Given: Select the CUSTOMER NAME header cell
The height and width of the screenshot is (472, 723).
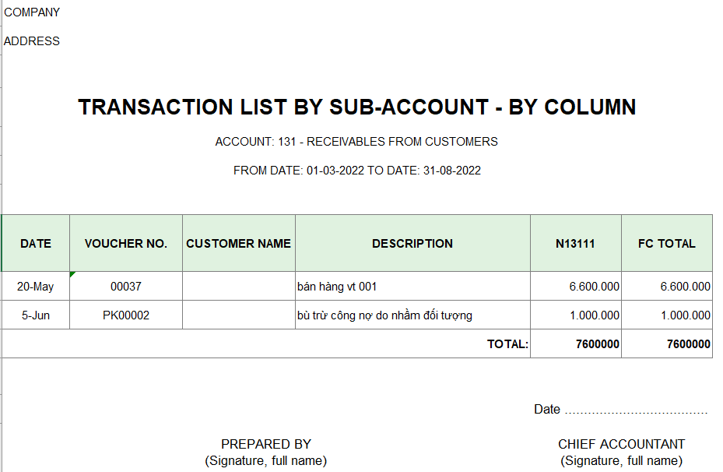Looking at the screenshot, I should [238, 243].
